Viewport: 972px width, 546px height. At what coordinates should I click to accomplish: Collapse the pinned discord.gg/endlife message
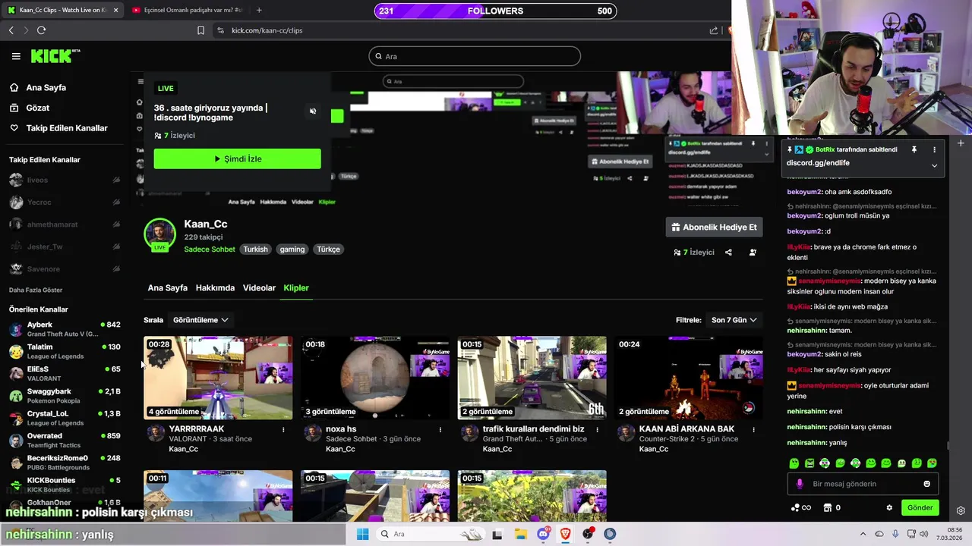point(934,165)
